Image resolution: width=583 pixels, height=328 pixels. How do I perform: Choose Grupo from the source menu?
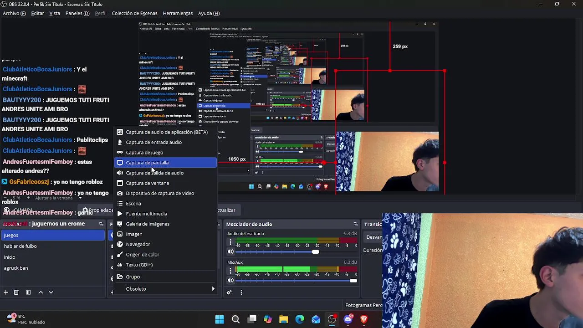[x=165, y=277]
